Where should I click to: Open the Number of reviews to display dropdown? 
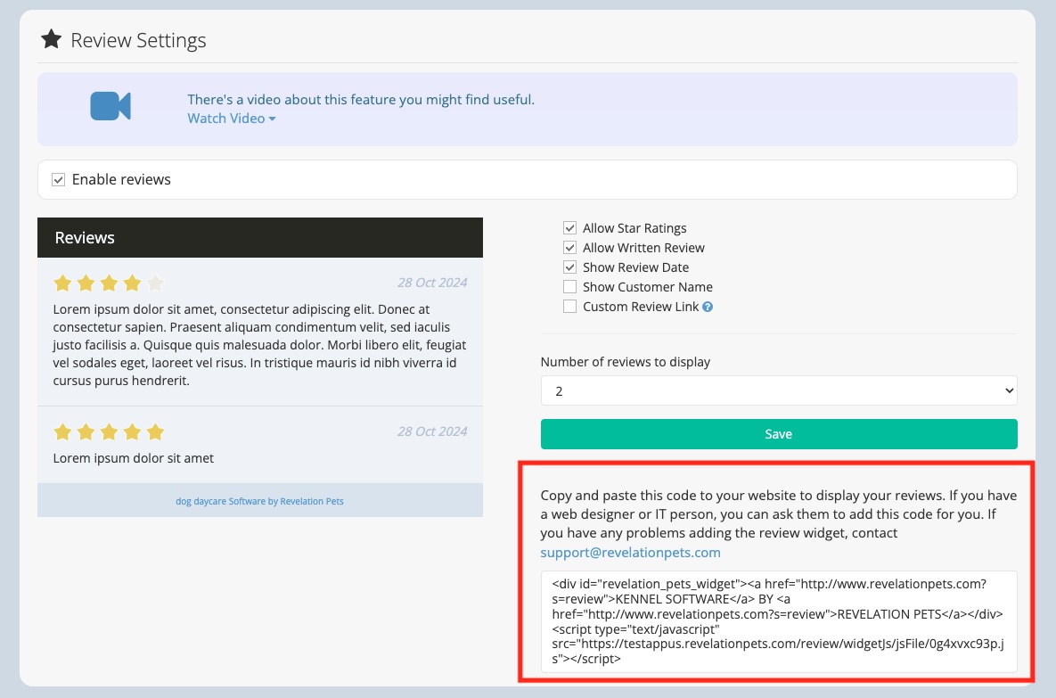click(x=779, y=390)
